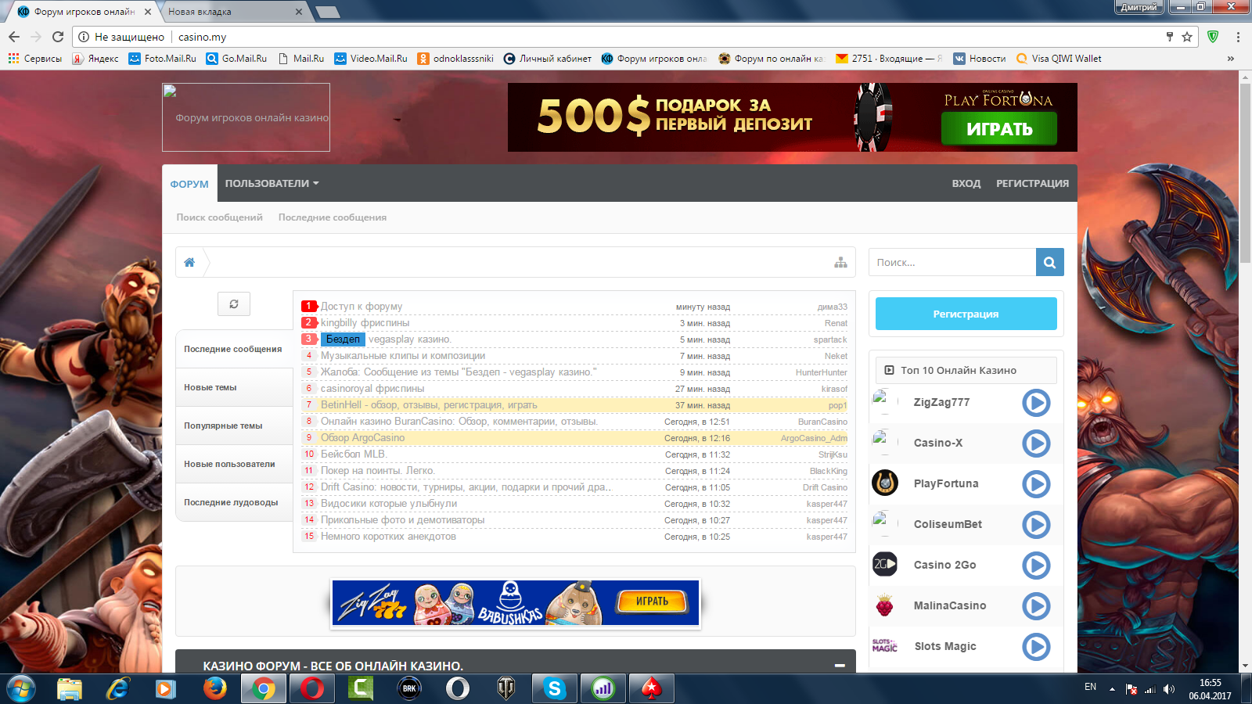The height and width of the screenshot is (704, 1252).
Task: Select the ФОРУМ navigation tab
Action: (189, 184)
